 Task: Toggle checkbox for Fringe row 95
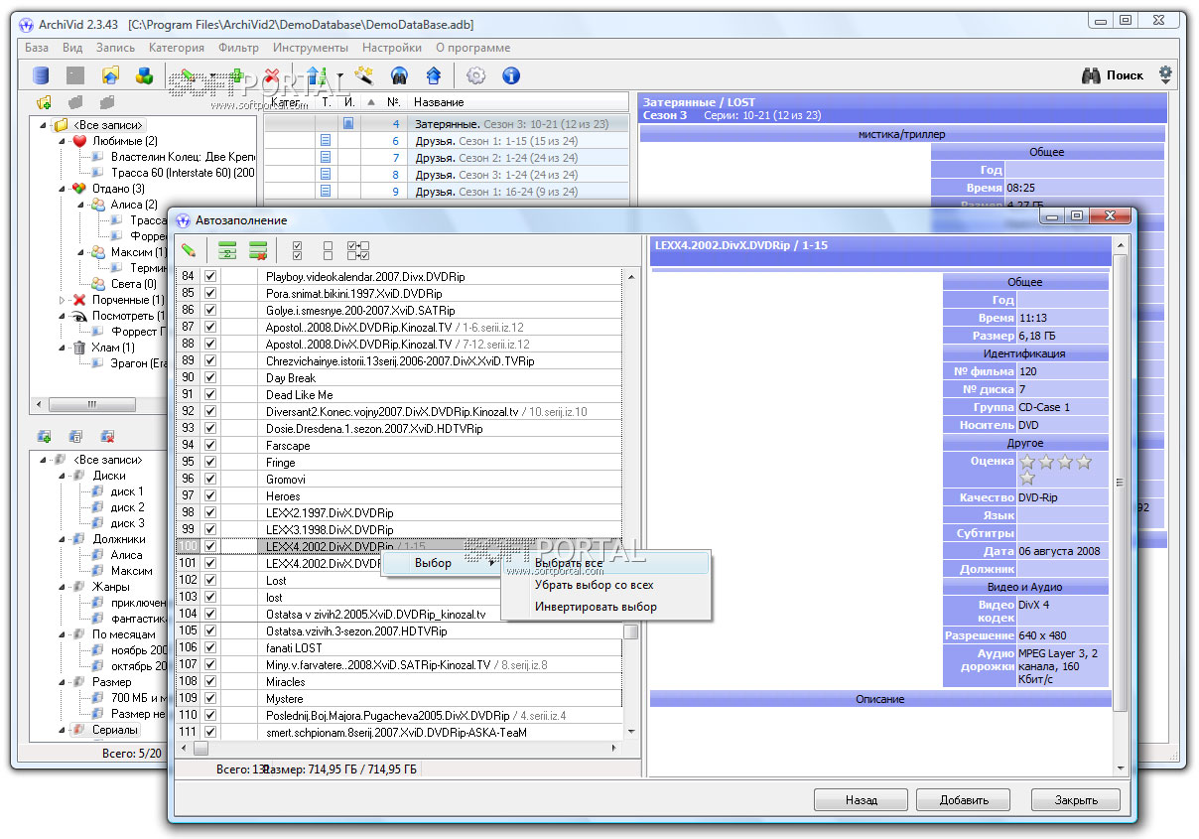(209, 462)
